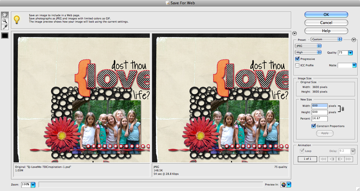Select the Hand tool

click(5, 15)
